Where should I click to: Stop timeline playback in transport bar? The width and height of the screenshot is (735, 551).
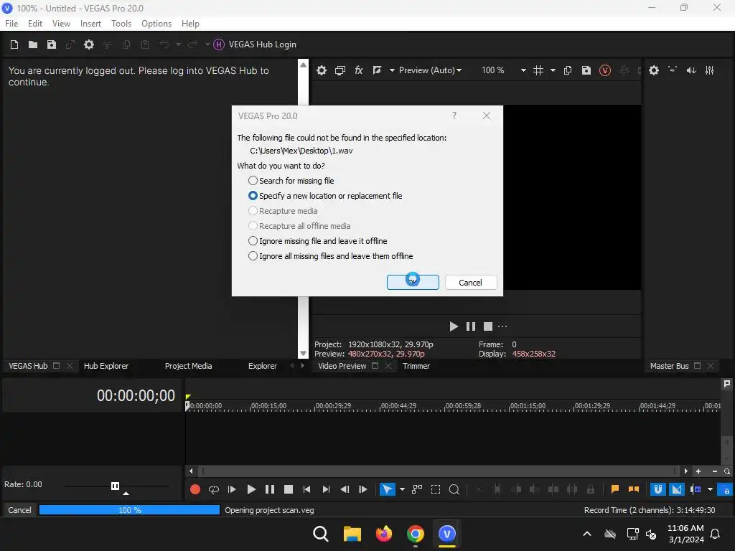[x=289, y=489]
